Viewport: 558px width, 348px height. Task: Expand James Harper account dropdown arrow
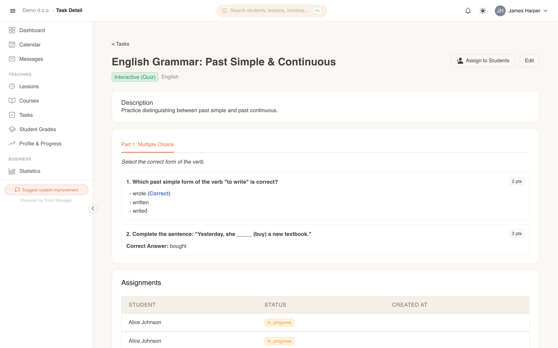click(x=546, y=11)
